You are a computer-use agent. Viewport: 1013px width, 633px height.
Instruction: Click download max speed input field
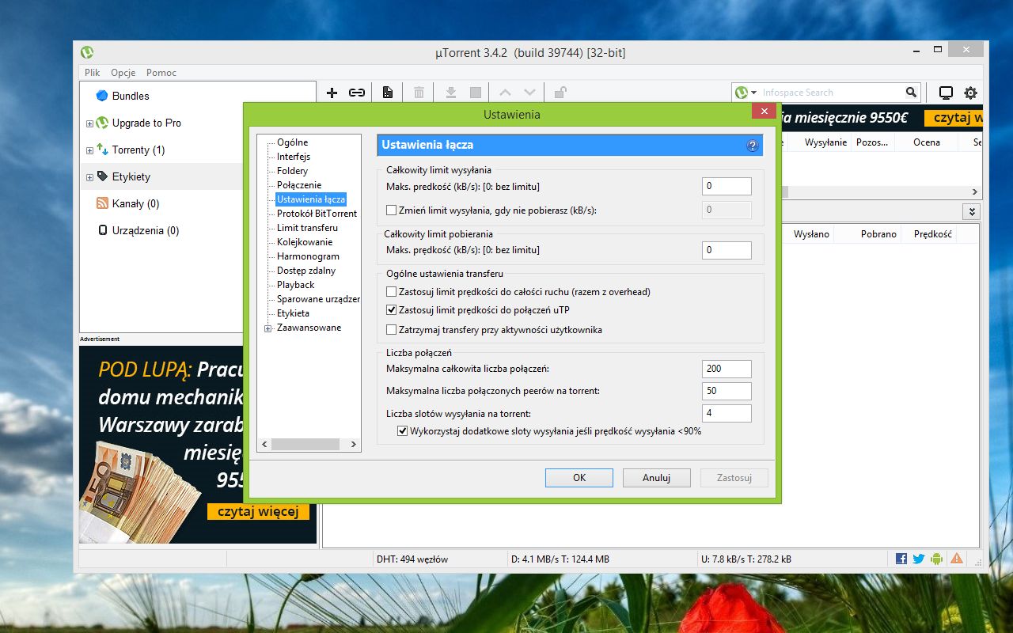pos(727,250)
